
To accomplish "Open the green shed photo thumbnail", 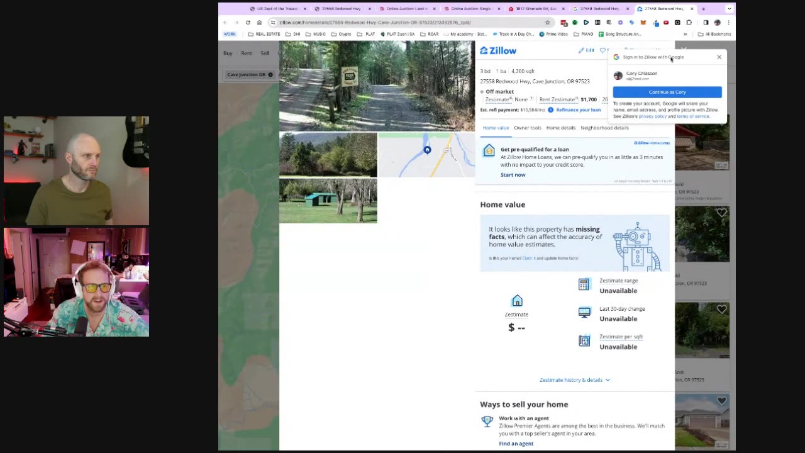I will (328, 201).
